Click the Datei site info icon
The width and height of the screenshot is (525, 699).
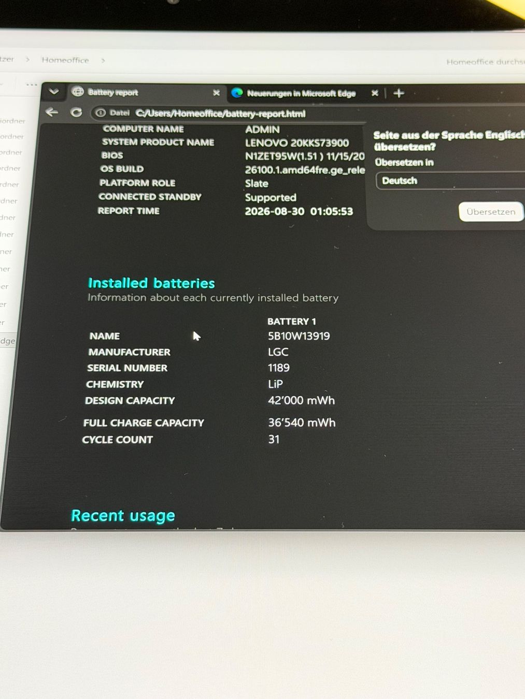point(101,113)
